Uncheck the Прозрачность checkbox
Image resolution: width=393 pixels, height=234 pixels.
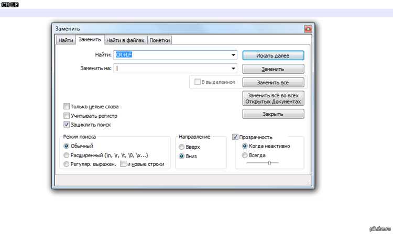pyautogui.click(x=235, y=137)
